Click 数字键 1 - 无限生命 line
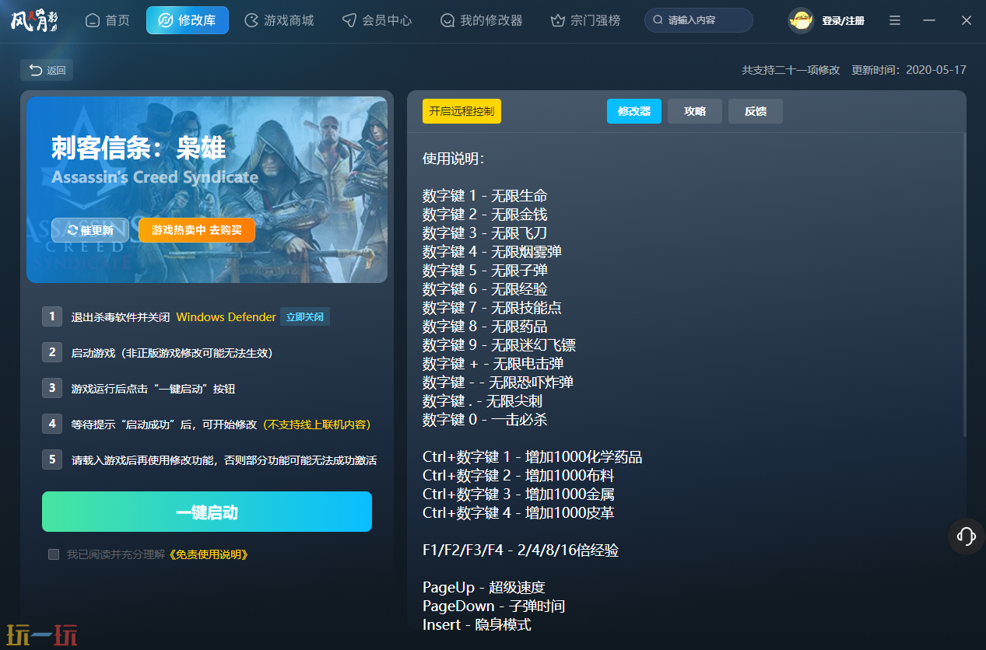986x650 pixels. tap(485, 196)
